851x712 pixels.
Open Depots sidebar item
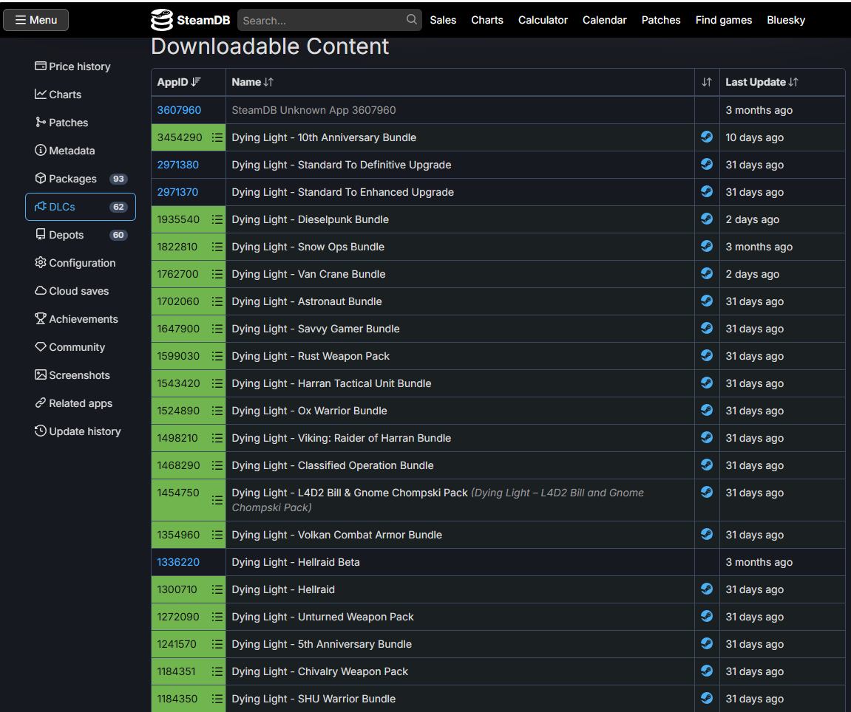[x=81, y=235]
